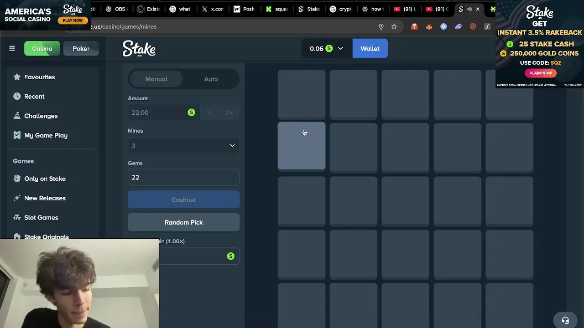Halve the bet with ½ button

[209, 113]
